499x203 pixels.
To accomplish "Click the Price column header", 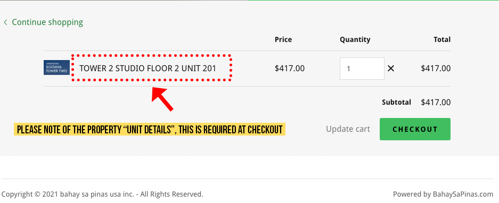I will pos(283,40).
